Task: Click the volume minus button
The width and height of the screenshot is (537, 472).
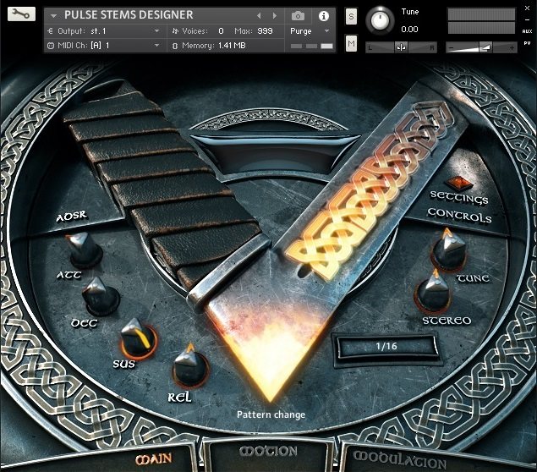Action: coord(451,48)
